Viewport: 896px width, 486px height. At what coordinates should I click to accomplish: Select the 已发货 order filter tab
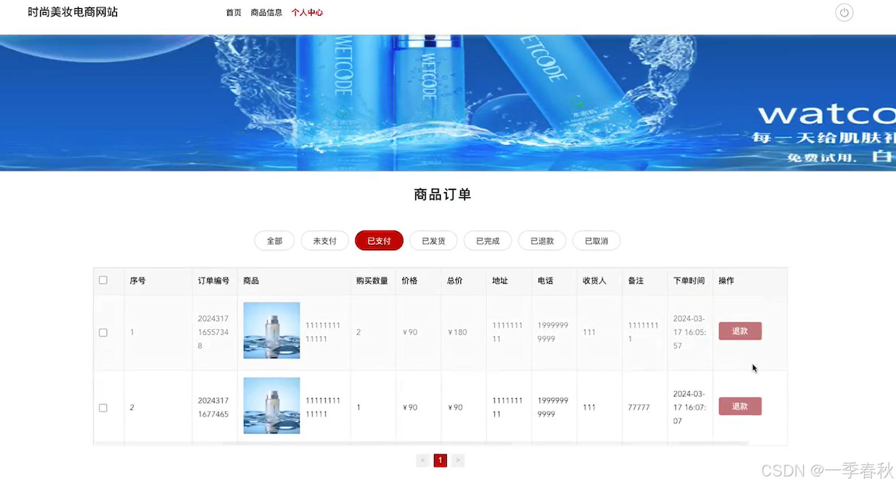433,241
